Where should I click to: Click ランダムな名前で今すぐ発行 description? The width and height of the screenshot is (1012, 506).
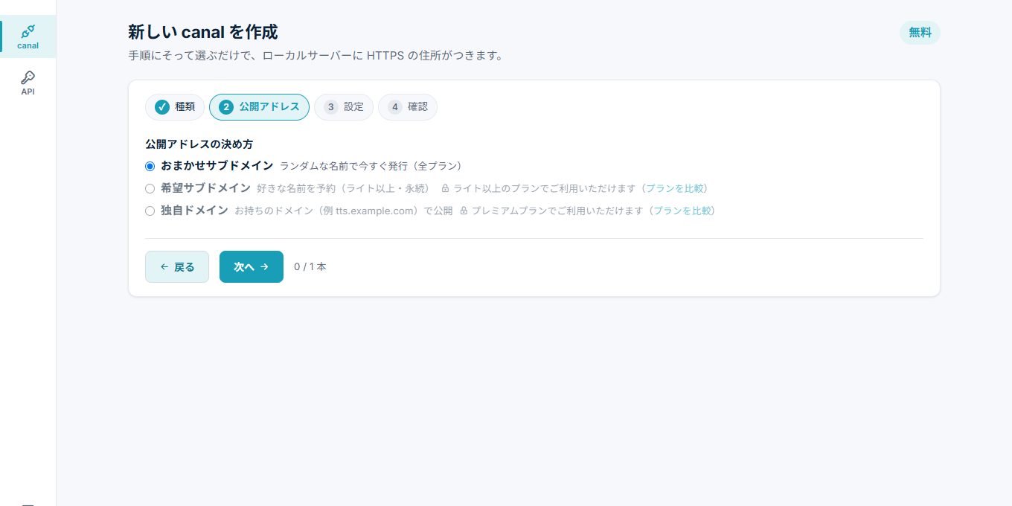click(371, 166)
